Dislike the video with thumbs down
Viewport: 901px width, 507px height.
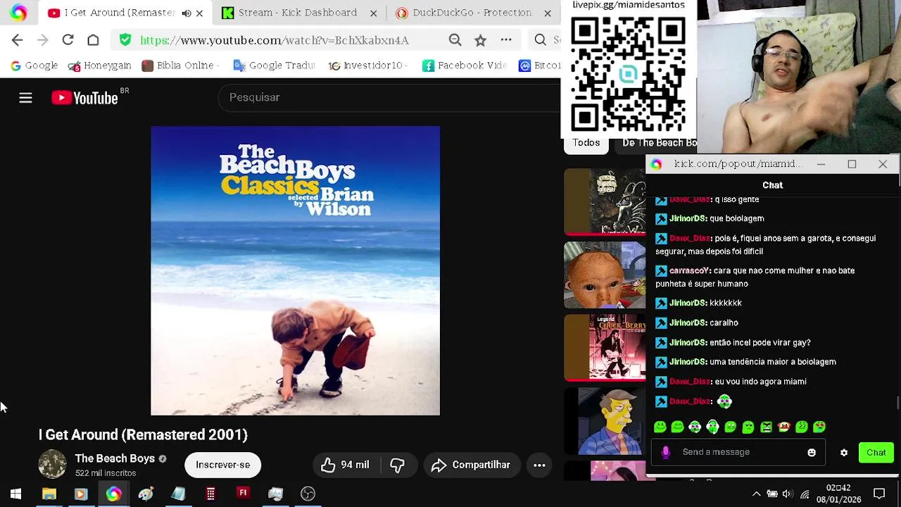pyautogui.click(x=398, y=465)
